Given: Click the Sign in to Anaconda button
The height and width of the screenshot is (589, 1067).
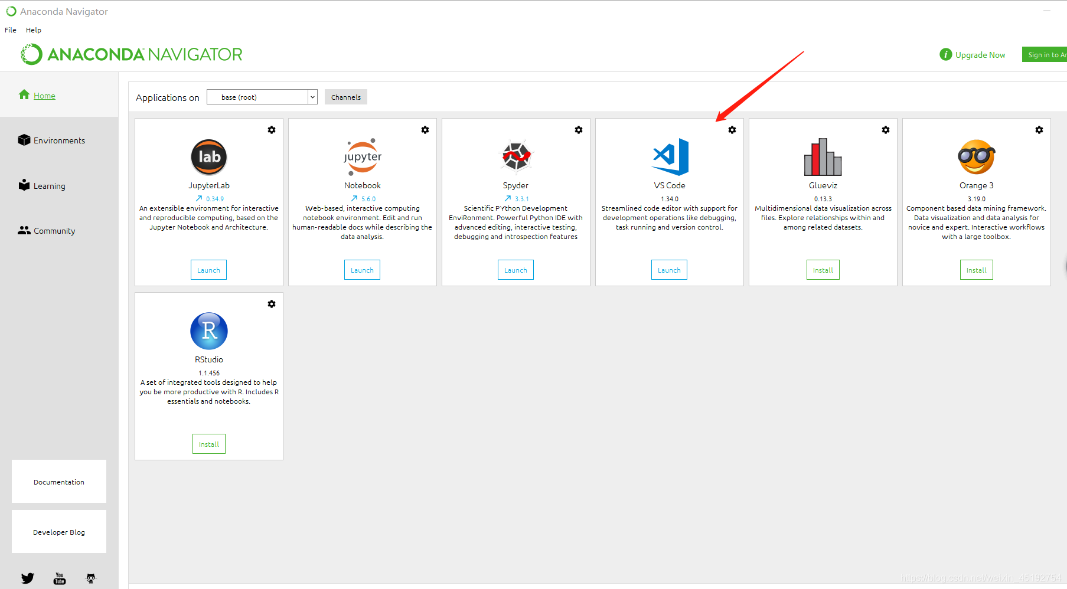Looking at the screenshot, I should pyautogui.click(x=1045, y=54).
